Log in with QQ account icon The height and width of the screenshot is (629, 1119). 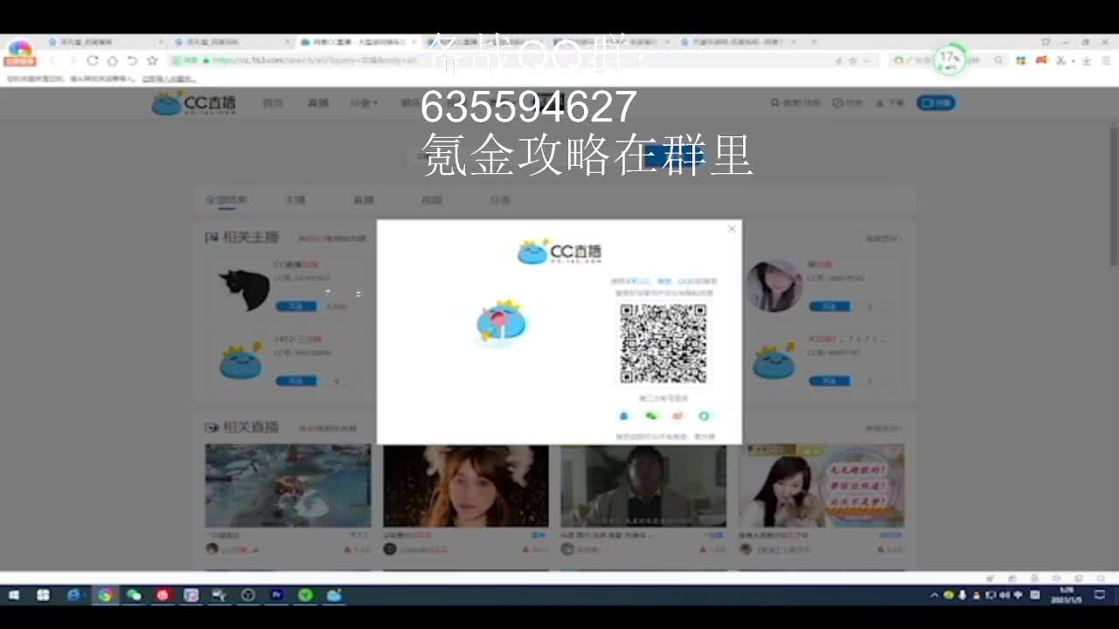tap(623, 417)
